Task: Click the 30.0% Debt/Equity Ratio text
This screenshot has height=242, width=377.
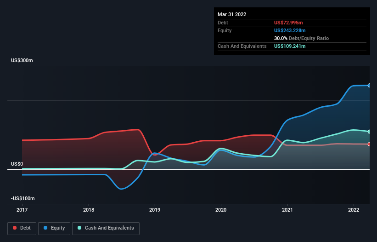Action: click(x=302, y=38)
